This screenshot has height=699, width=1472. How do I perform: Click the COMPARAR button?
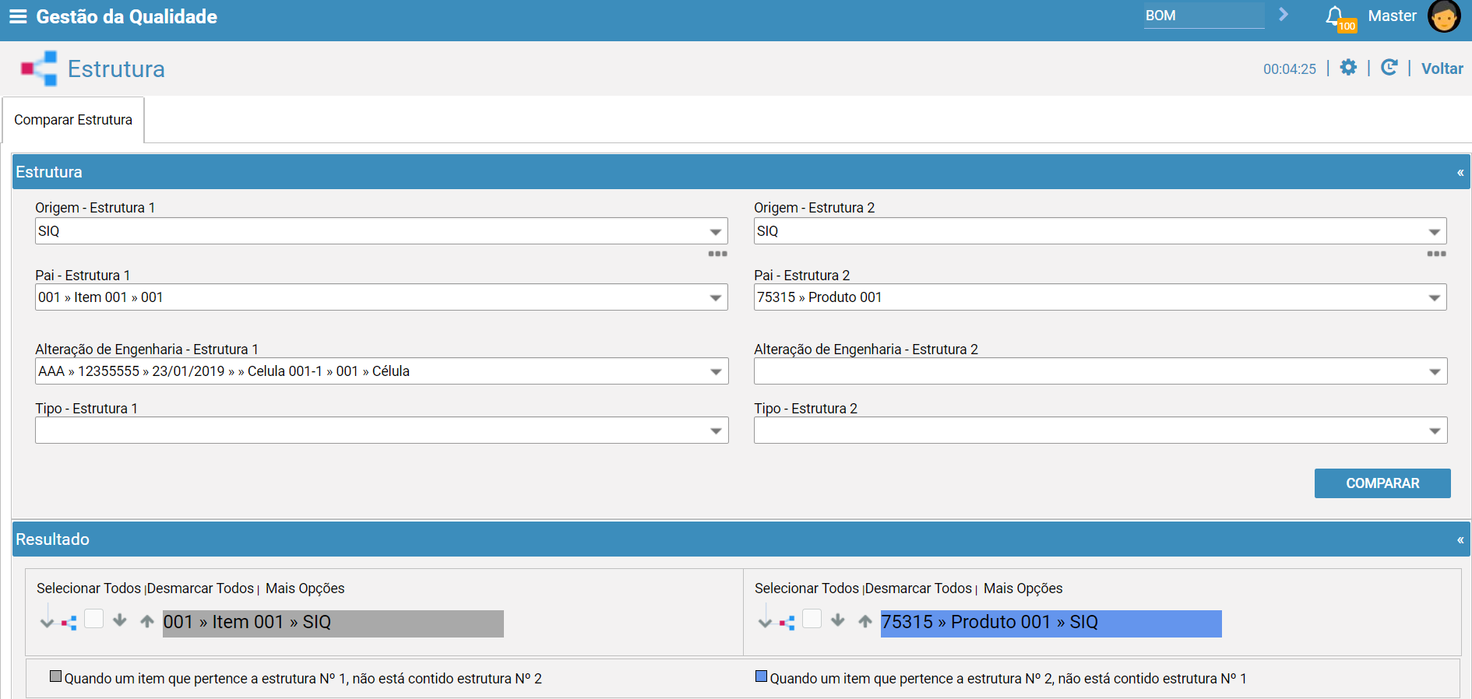pos(1382,483)
